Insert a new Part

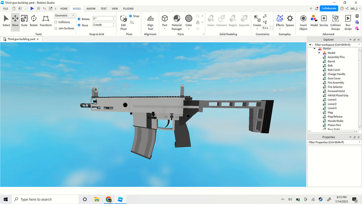pos(165,19)
